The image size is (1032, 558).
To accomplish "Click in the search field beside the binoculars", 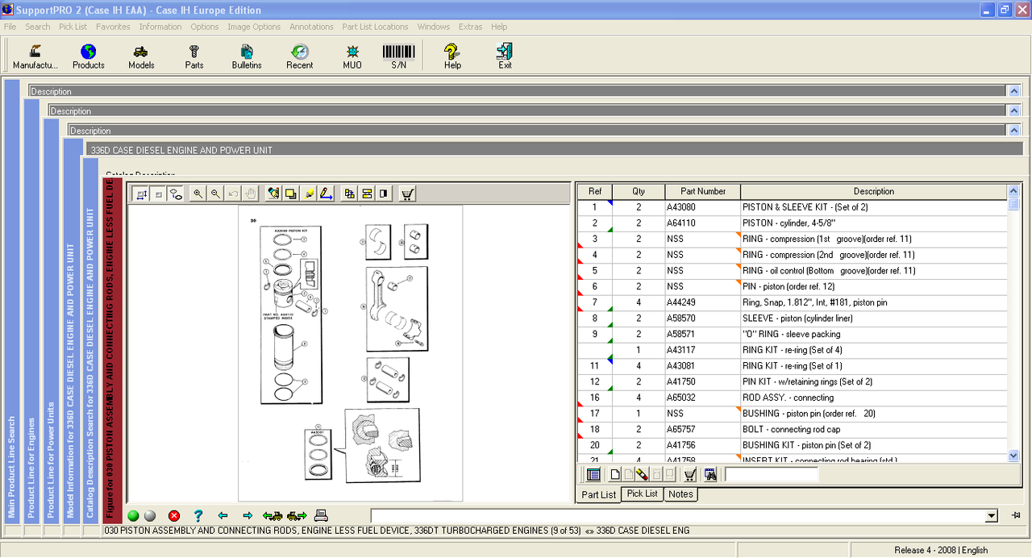I will coord(771,474).
